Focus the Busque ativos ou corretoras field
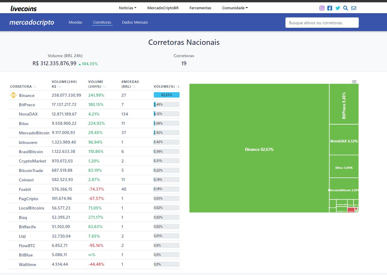 click(x=322, y=22)
